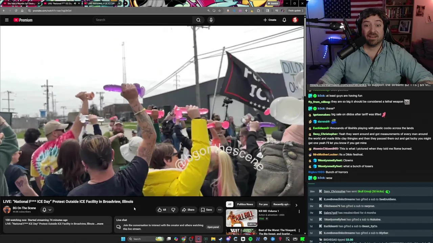Open Task View on taskbar

[x=169, y=239]
